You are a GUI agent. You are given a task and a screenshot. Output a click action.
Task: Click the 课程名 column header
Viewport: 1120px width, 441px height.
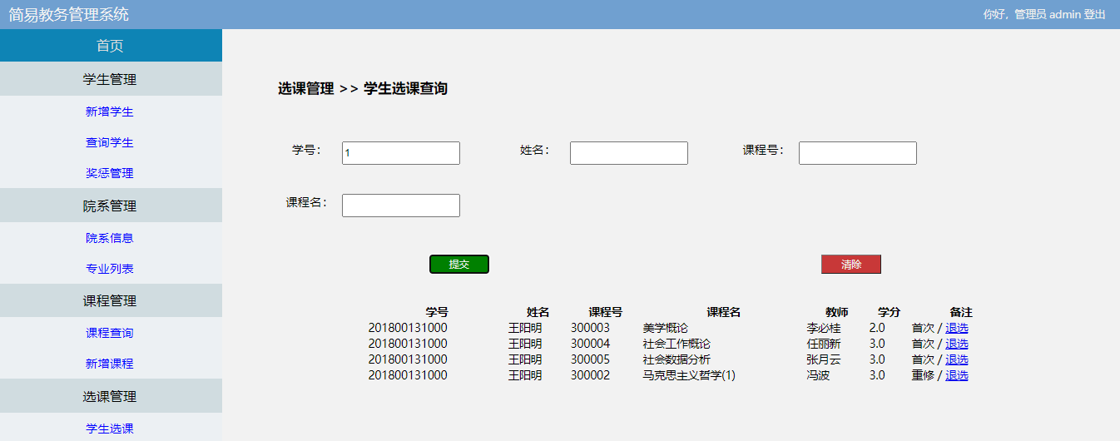(x=724, y=312)
